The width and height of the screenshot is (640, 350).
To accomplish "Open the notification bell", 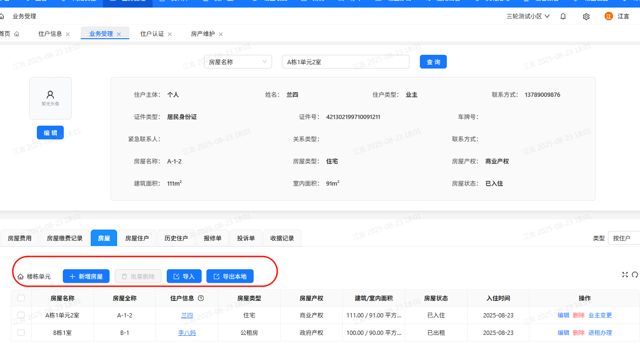I will coord(563,17).
